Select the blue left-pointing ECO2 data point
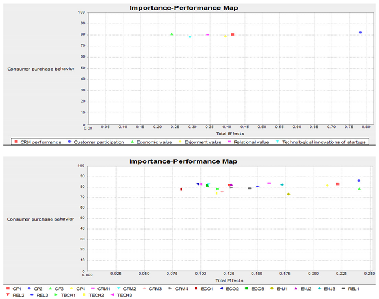Viewport: 379px width, 299px height. (x=198, y=184)
